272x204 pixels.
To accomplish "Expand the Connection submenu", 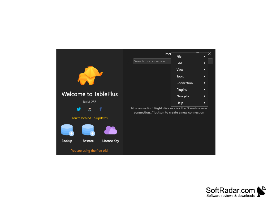I will coord(189,83).
